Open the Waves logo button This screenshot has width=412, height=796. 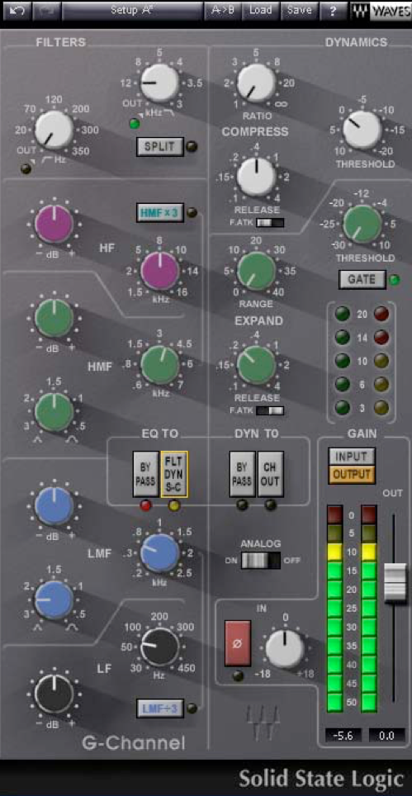pos(381,11)
